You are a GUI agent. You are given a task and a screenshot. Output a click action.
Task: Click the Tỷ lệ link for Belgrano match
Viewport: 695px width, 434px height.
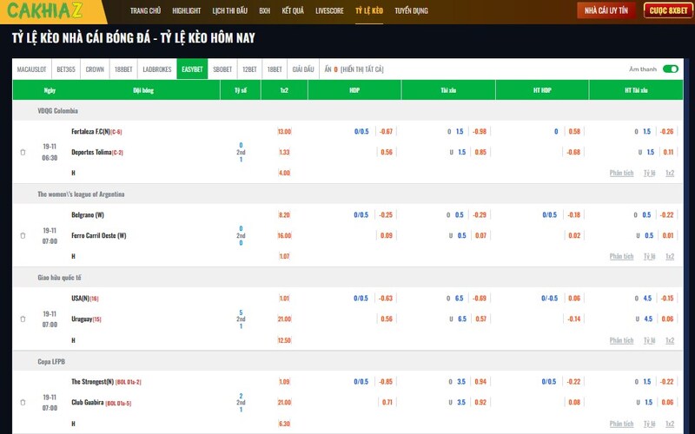(x=649, y=256)
